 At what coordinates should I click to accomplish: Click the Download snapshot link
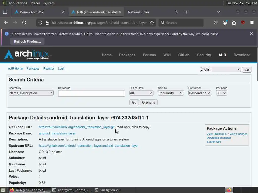point(219,138)
